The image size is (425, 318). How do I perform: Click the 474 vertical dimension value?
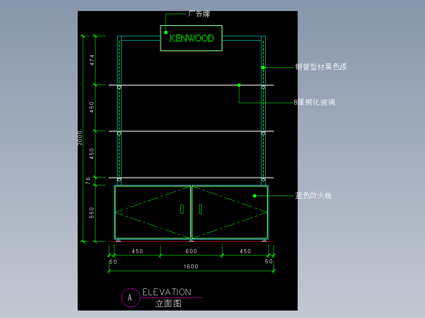[x=92, y=60]
